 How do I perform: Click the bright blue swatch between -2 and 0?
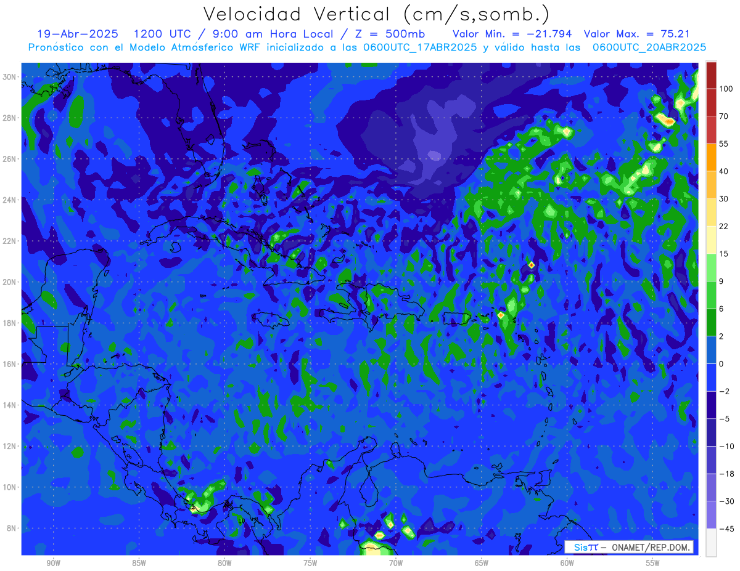(711, 377)
